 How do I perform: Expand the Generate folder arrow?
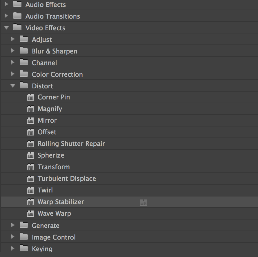click(x=12, y=225)
